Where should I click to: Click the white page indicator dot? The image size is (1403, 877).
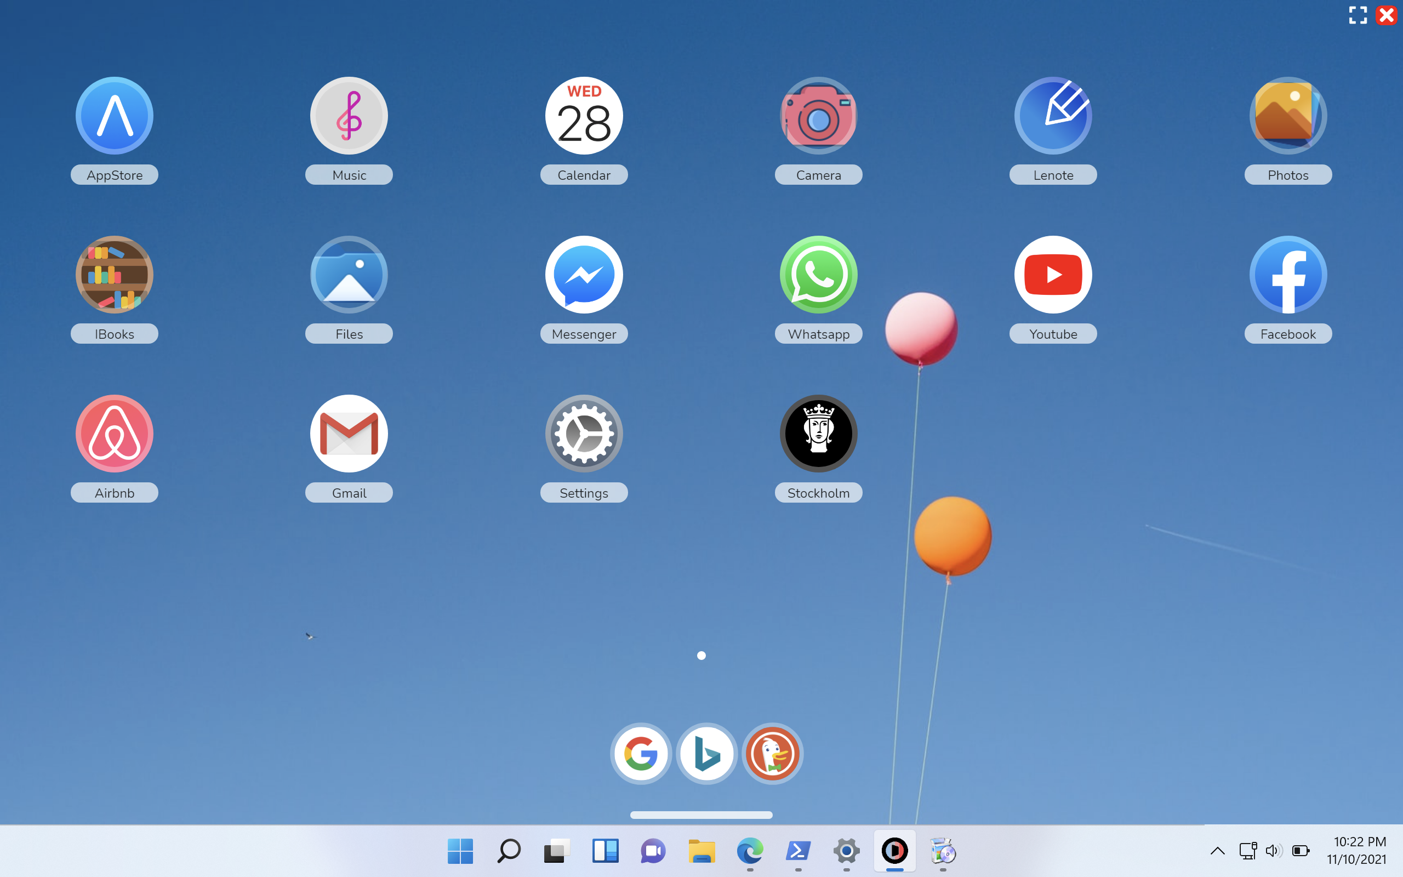click(x=701, y=656)
